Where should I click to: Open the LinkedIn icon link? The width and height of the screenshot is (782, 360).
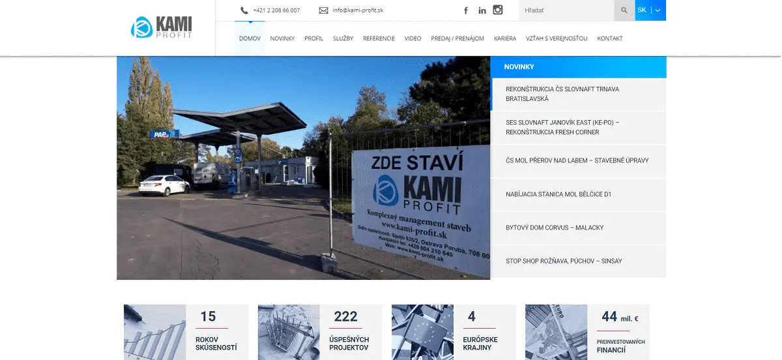(482, 10)
